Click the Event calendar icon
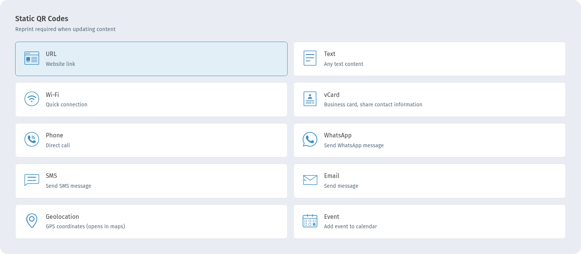The width and height of the screenshot is (581, 254). 310,221
